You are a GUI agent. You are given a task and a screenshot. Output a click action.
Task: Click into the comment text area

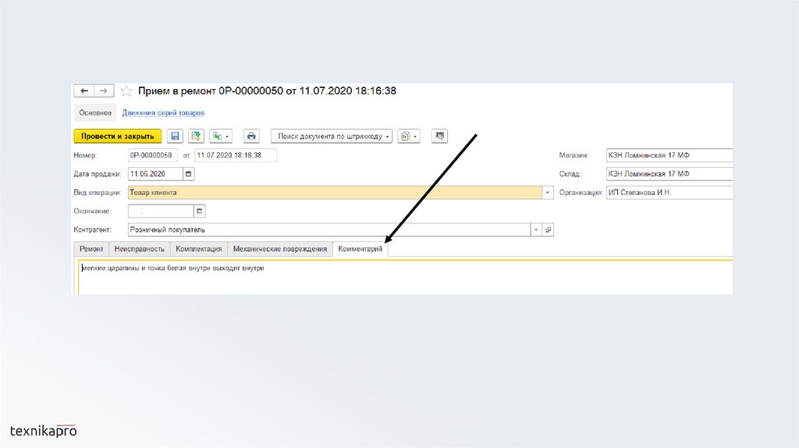(405, 277)
